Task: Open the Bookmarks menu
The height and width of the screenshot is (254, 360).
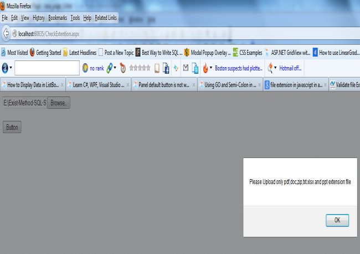Action: coord(58,18)
